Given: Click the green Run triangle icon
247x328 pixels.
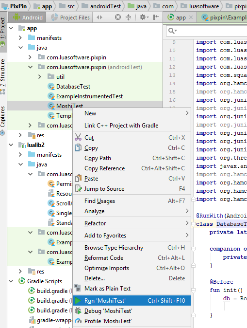Looking at the screenshot, I should point(78,300).
